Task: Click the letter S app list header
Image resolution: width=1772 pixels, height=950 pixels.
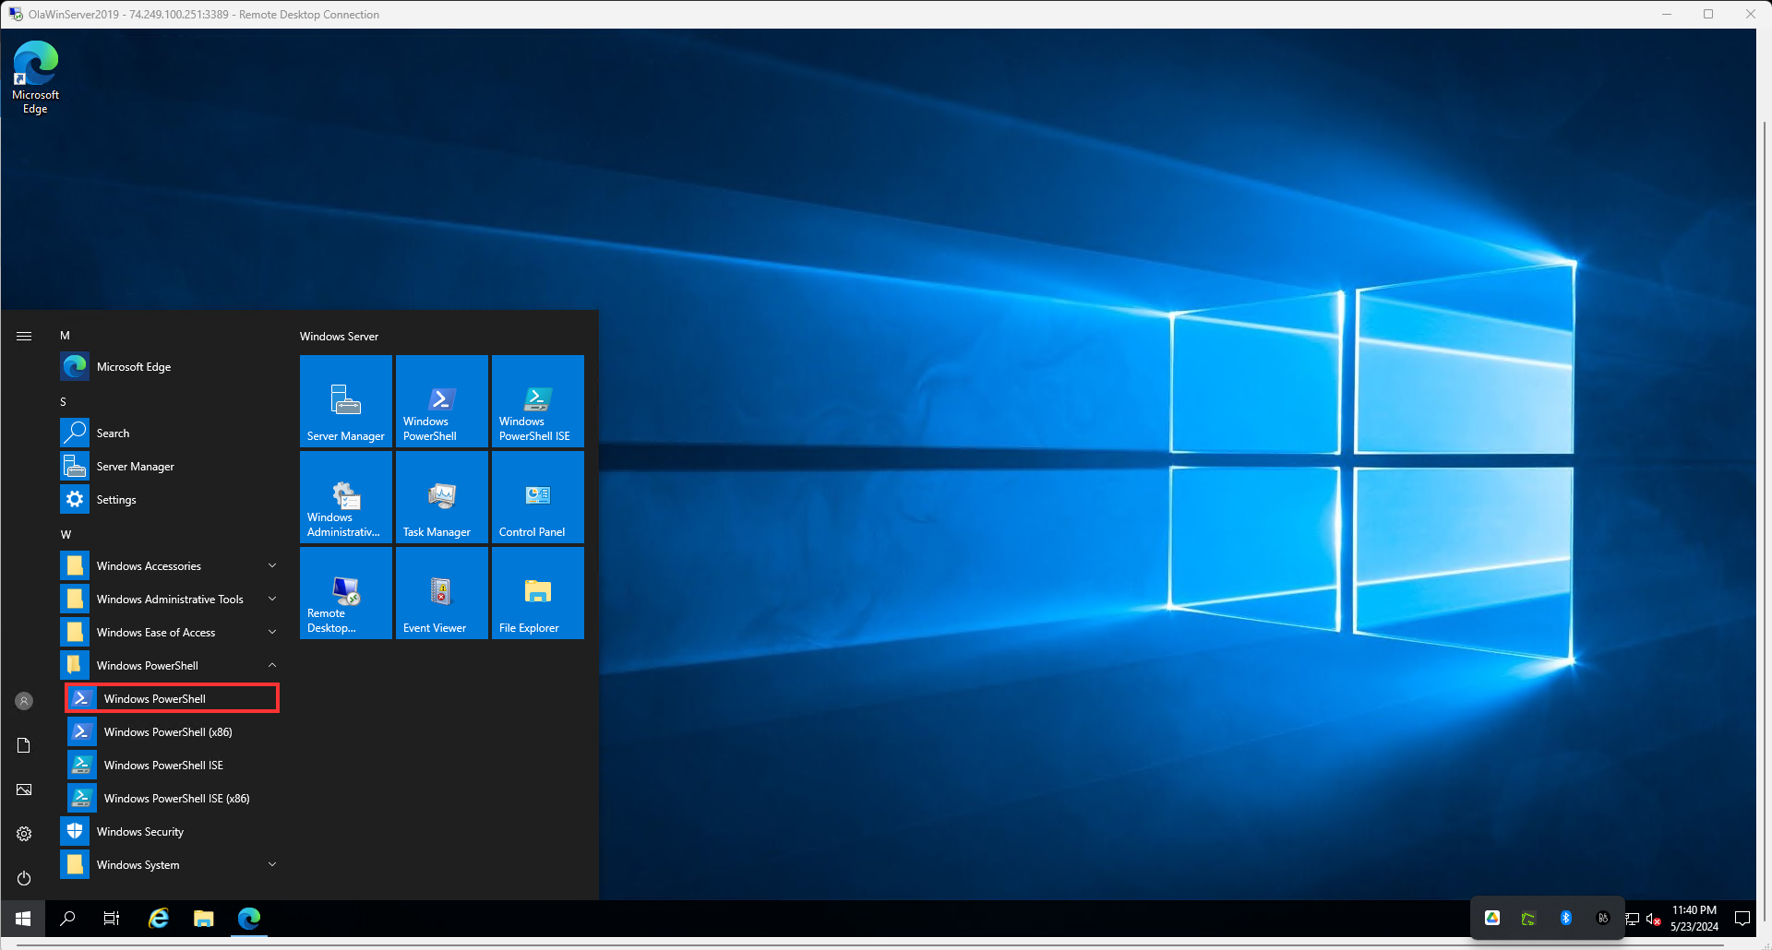Action: [64, 402]
